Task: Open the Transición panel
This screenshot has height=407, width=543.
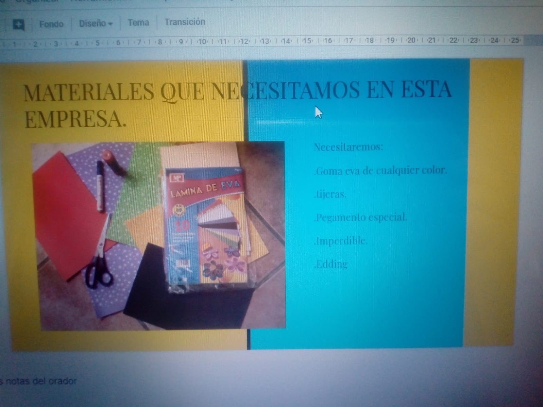Action: (185, 22)
